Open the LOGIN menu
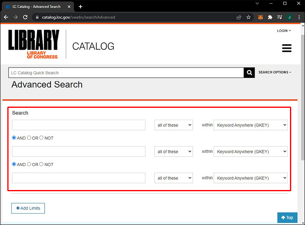305x225 pixels. click(284, 31)
